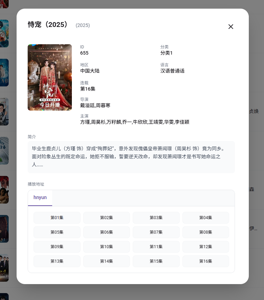Image resolution: width=264 pixels, height=300 pixels.
Task: Play episode 第12集
Action: point(206,247)
